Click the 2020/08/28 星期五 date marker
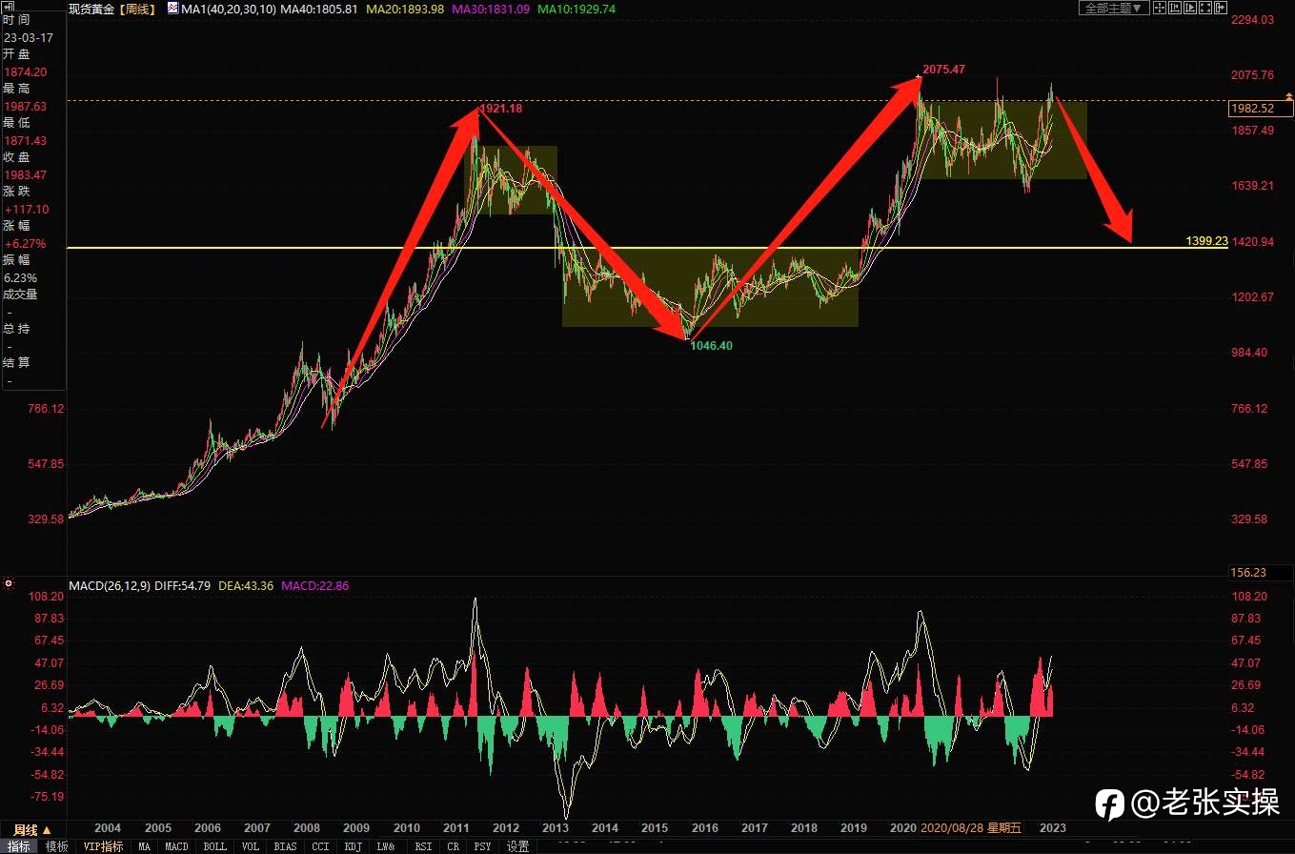The width and height of the screenshot is (1295, 854). (969, 828)
